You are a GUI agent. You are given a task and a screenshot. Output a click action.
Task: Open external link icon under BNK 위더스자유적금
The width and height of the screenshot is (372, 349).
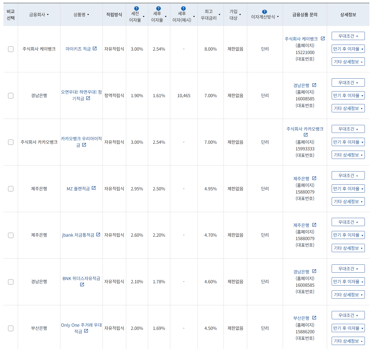point(82,284)
